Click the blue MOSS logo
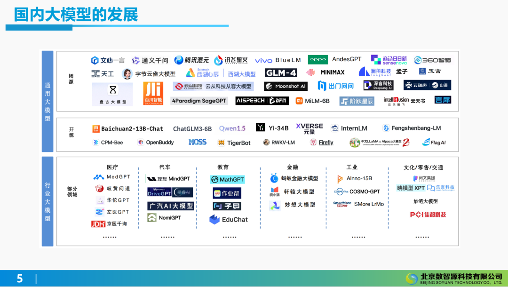 (197, 142)
